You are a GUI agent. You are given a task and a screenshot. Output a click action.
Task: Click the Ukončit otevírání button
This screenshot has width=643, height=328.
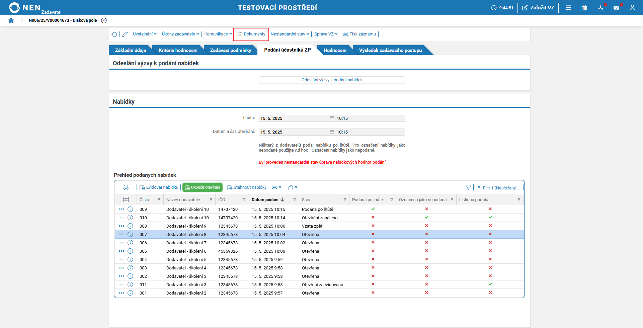[203, 187]
